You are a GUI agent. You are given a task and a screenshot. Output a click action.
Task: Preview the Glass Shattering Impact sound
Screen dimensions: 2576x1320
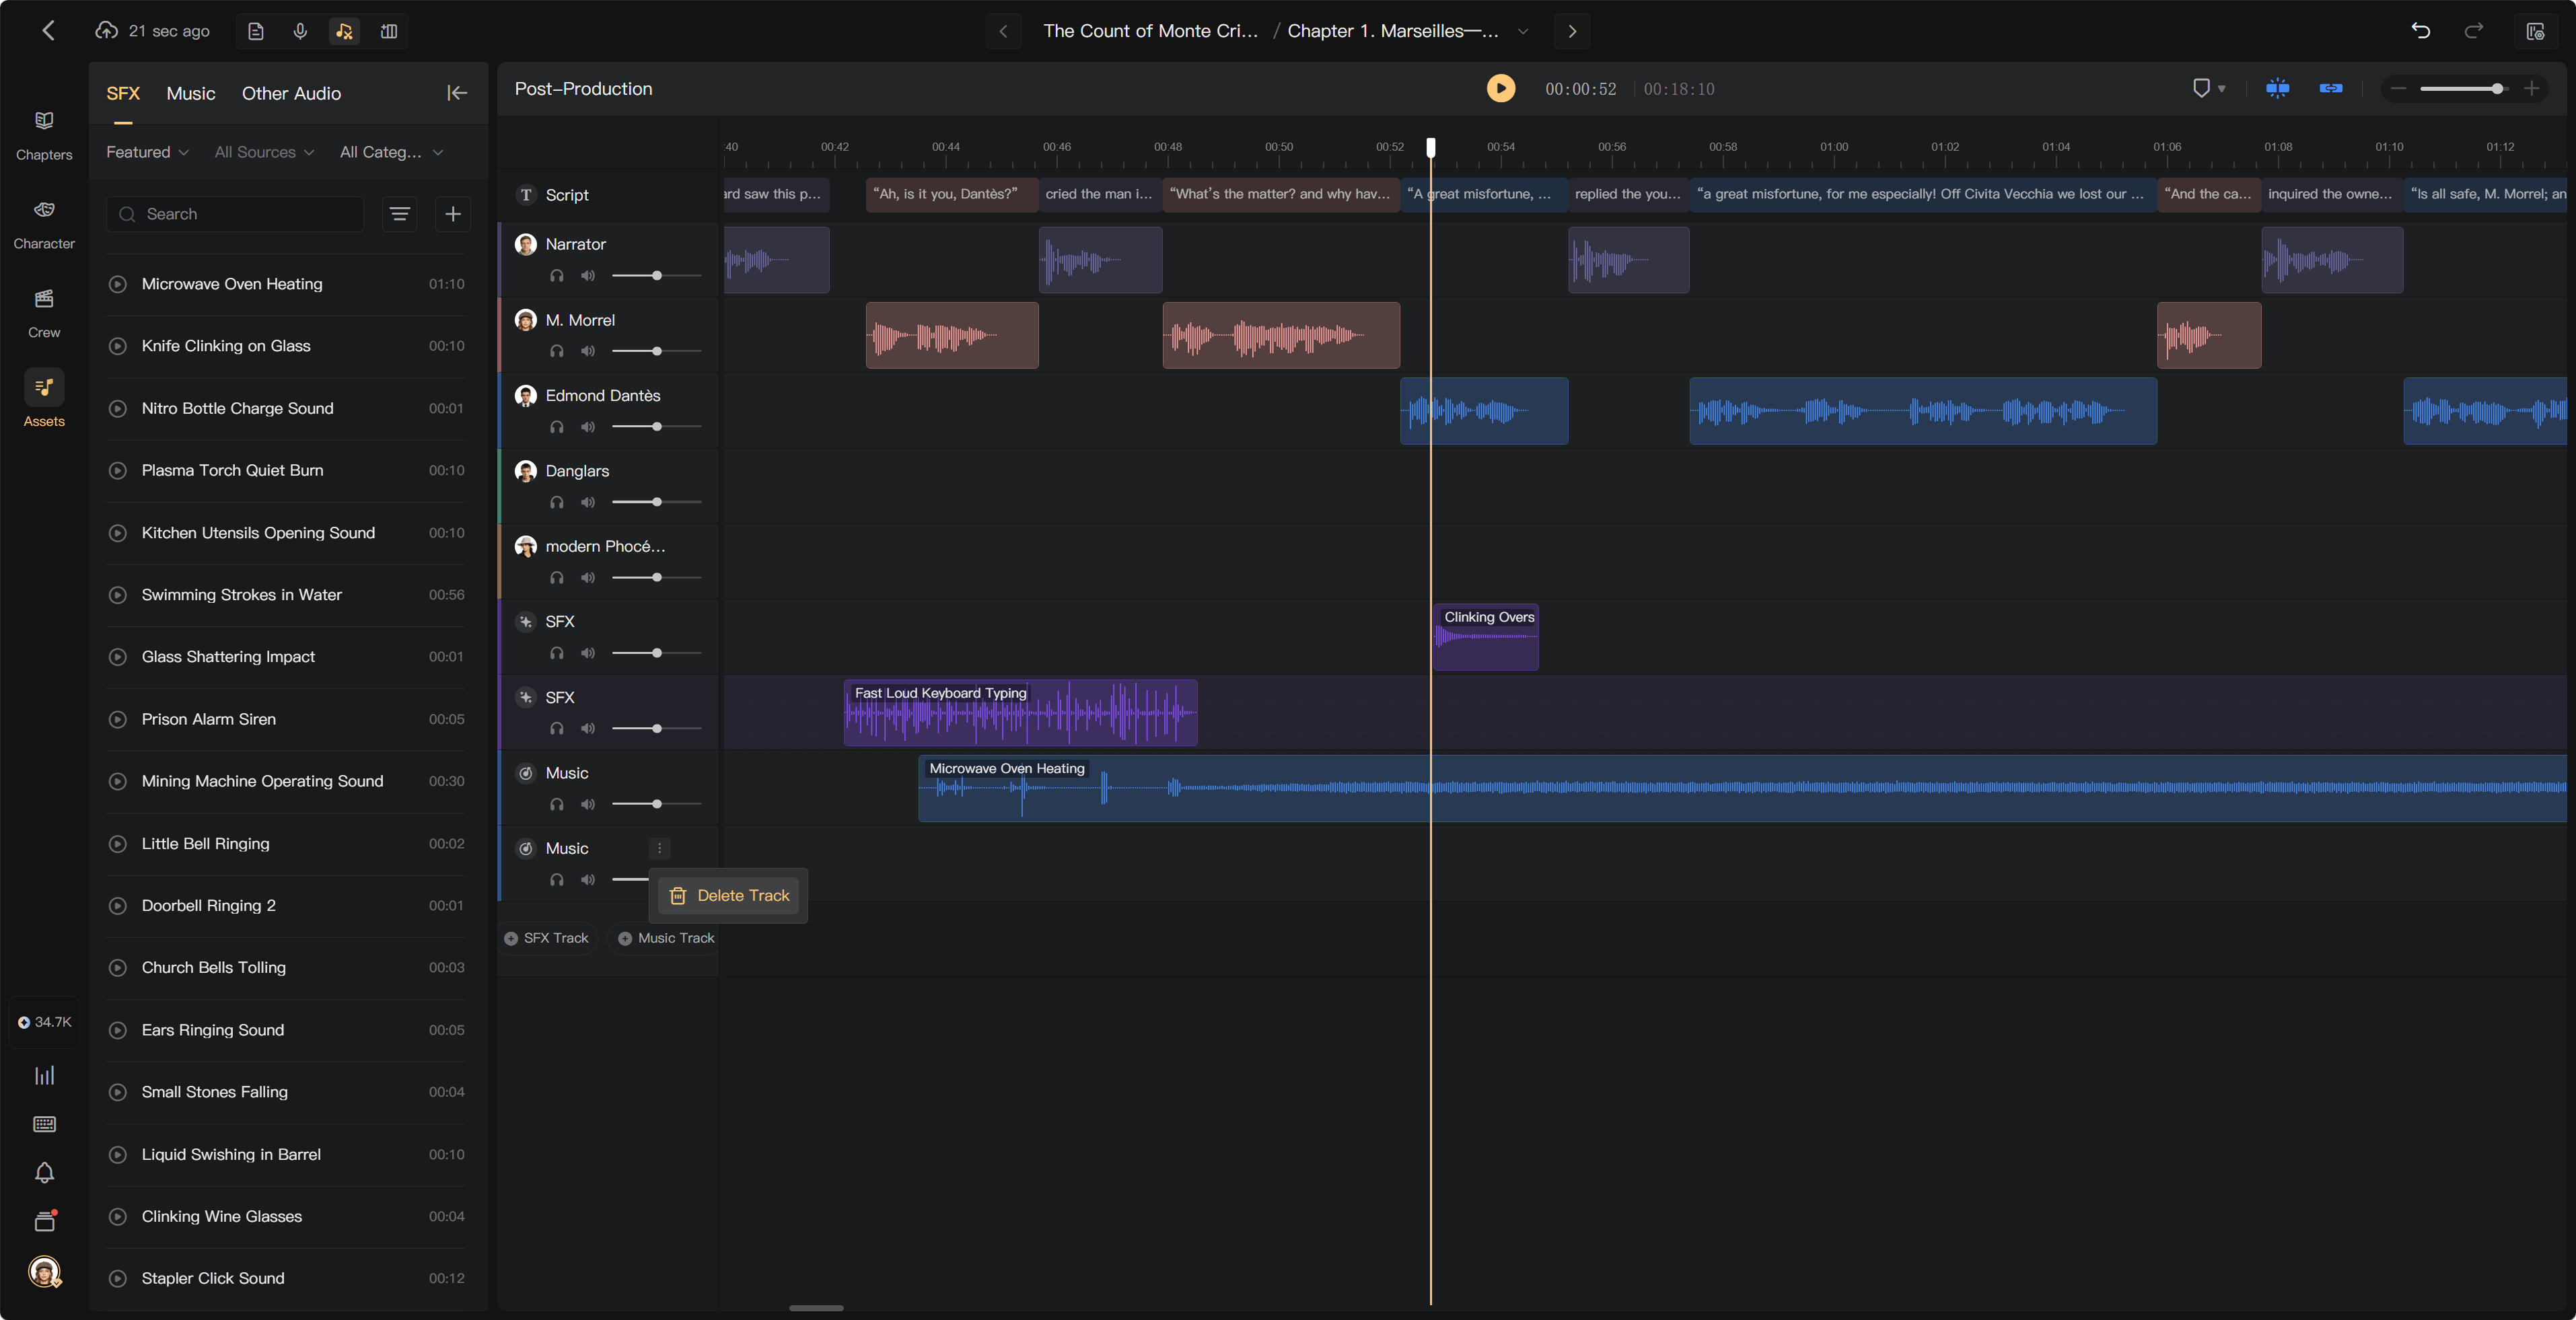point(118,657)
